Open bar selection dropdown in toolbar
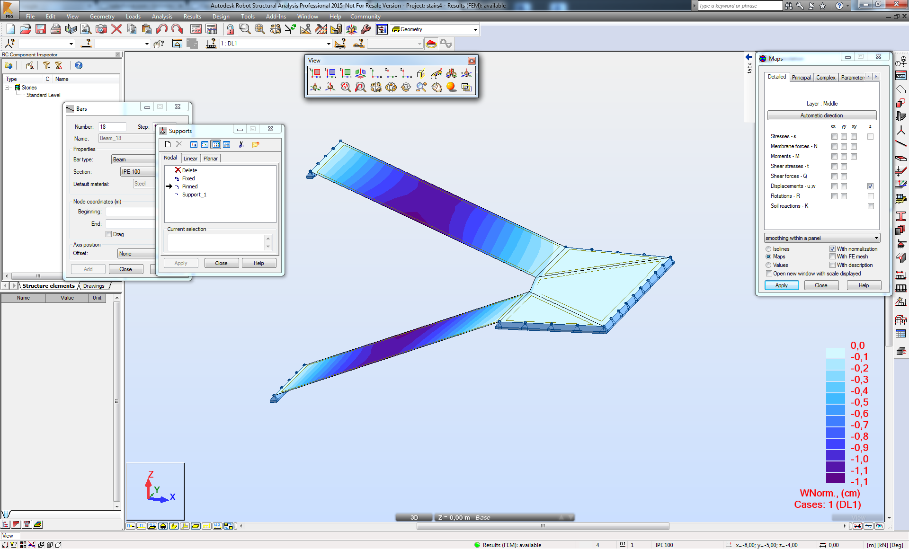Viewport: 909px width, 549px height. click(147, 44)
